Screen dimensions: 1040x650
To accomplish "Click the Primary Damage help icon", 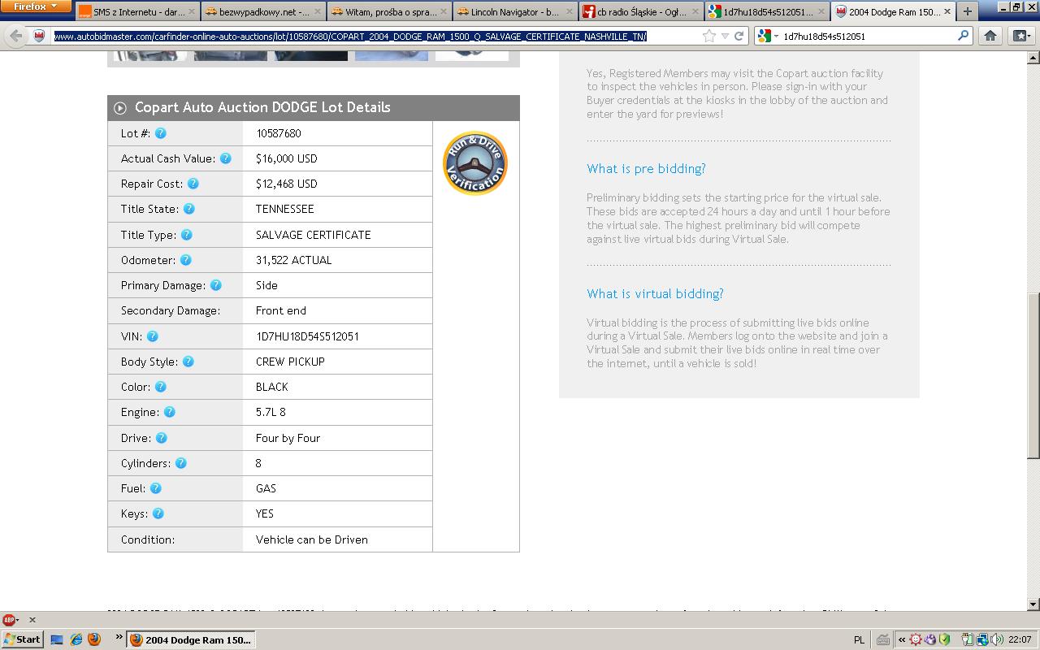I will click(x=216, y=285).
